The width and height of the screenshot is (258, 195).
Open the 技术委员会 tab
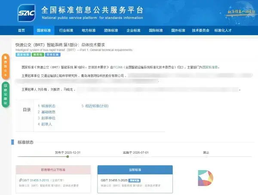[x=200, y=30]
